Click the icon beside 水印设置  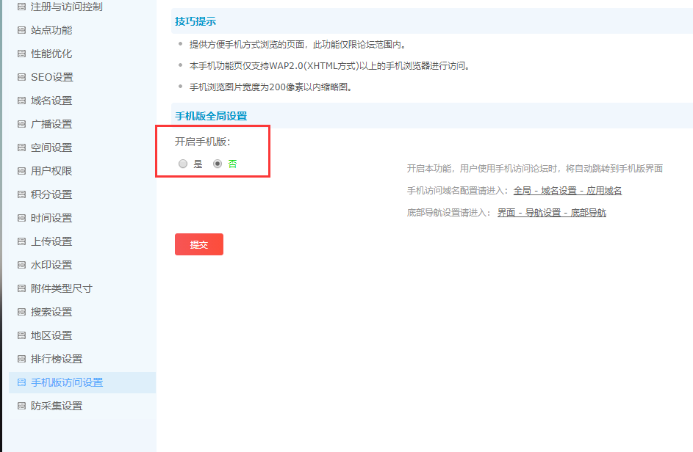coord(21,265)
